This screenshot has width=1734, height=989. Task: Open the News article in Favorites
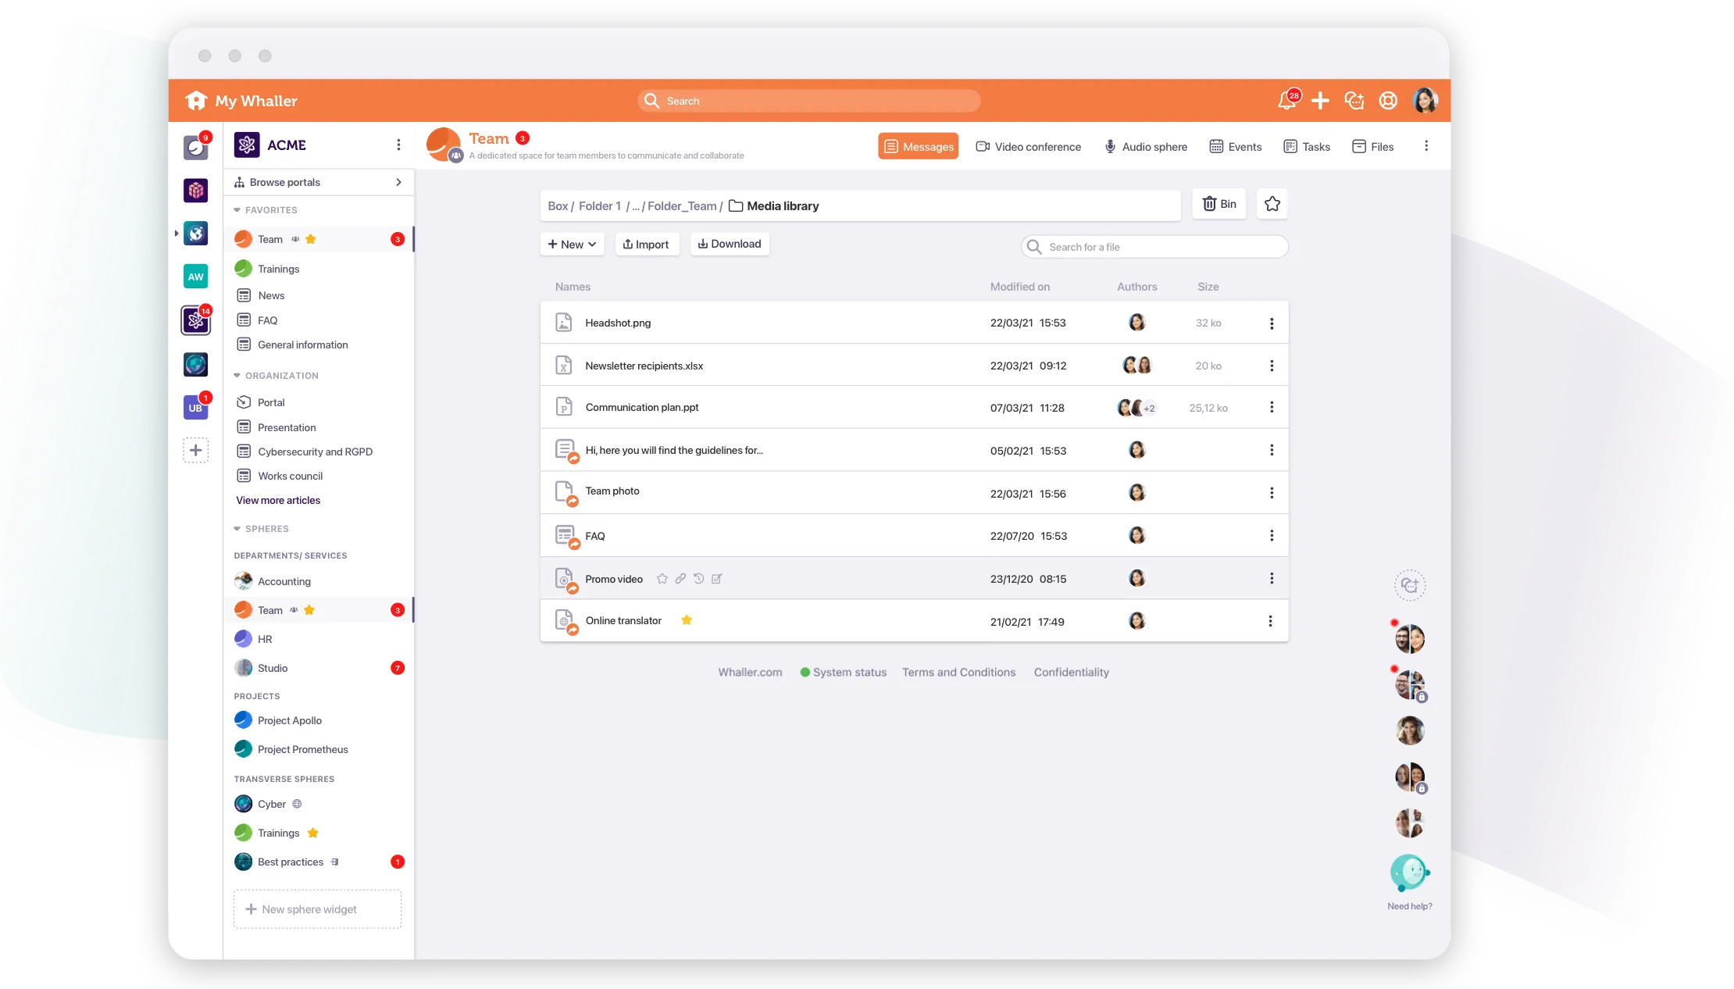click(271, 296)
